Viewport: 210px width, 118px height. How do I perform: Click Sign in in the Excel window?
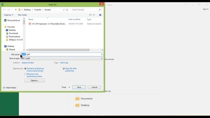click(x=206, y=9)
